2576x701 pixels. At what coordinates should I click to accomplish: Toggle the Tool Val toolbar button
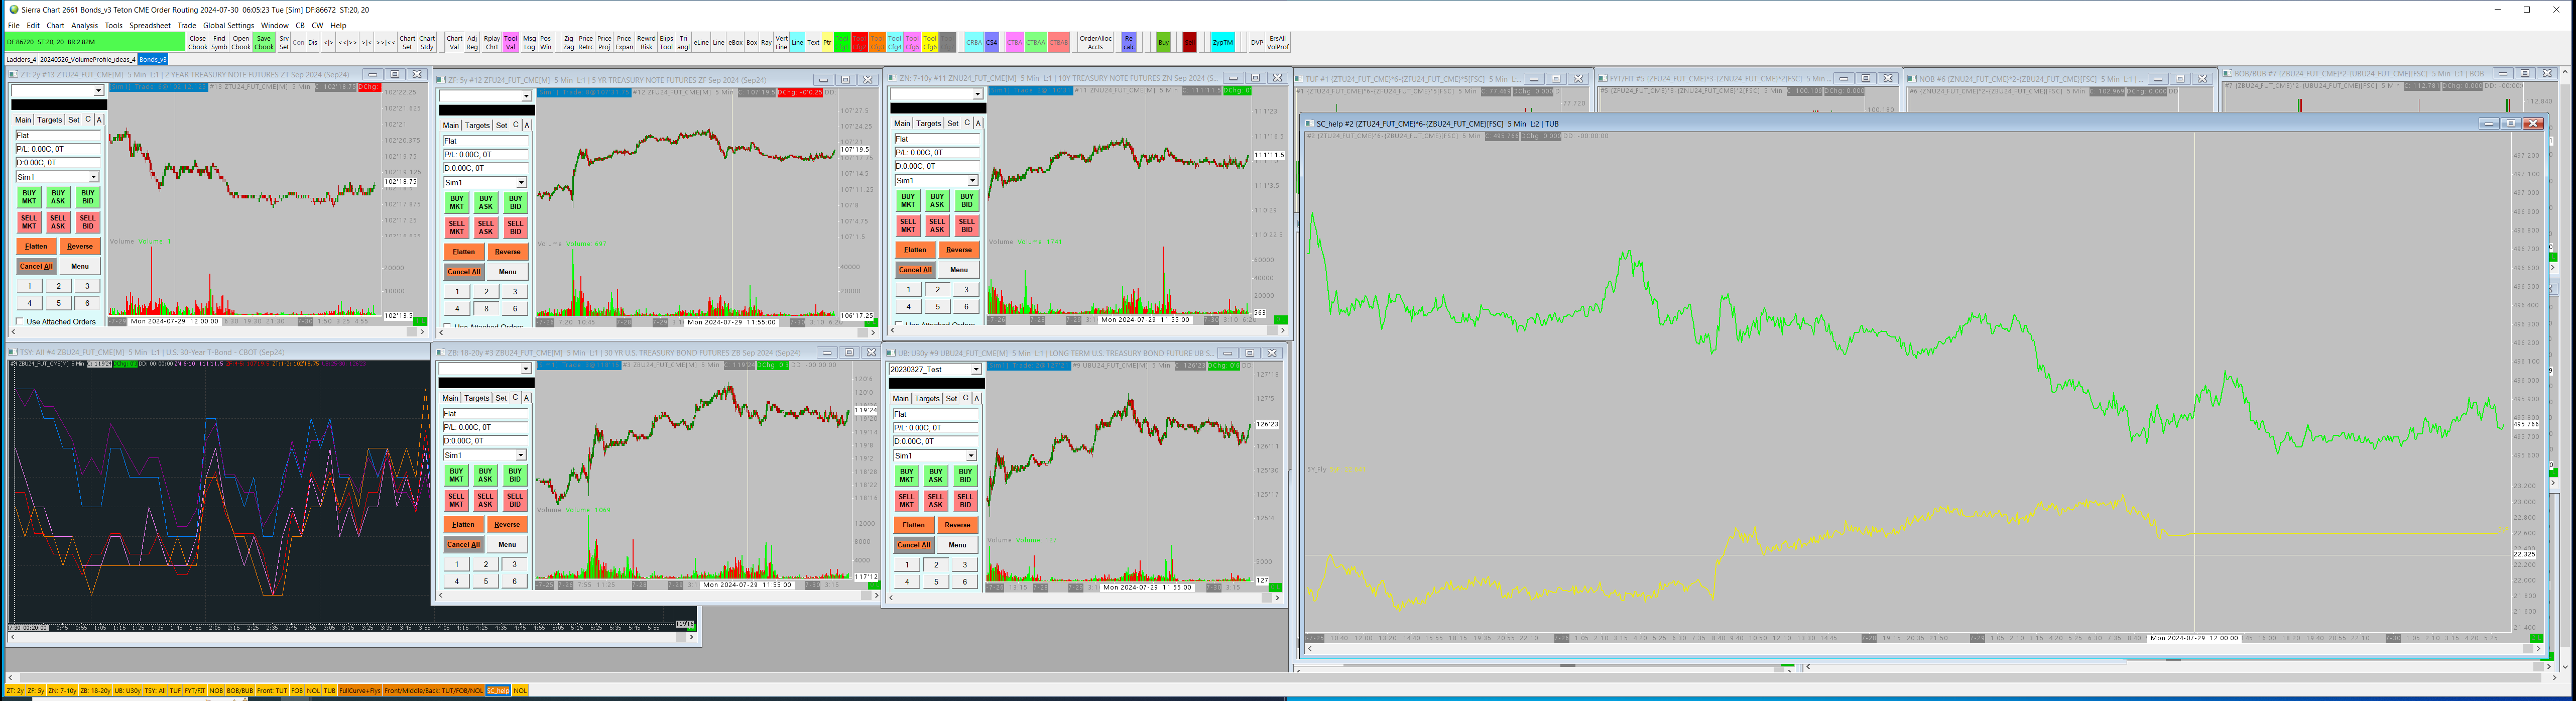510,42
